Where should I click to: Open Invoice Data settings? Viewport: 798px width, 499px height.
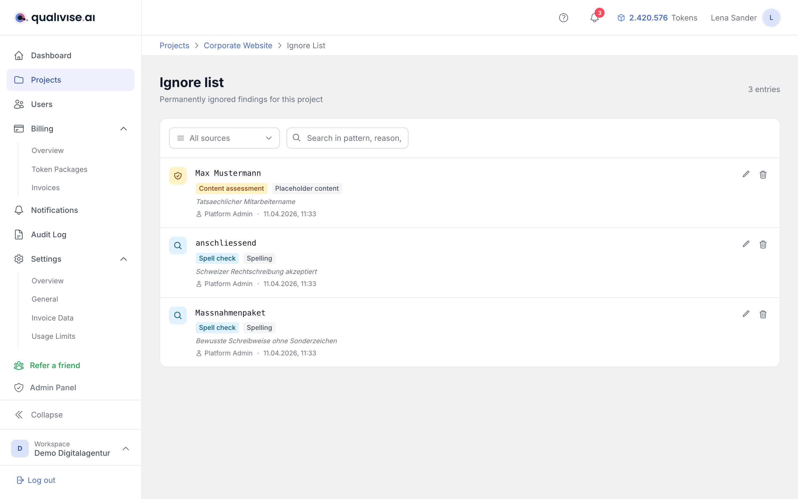coord(52,318)
